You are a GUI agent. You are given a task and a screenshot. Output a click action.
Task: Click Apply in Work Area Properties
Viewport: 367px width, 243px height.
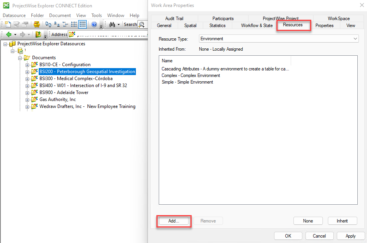click(350, 236)
